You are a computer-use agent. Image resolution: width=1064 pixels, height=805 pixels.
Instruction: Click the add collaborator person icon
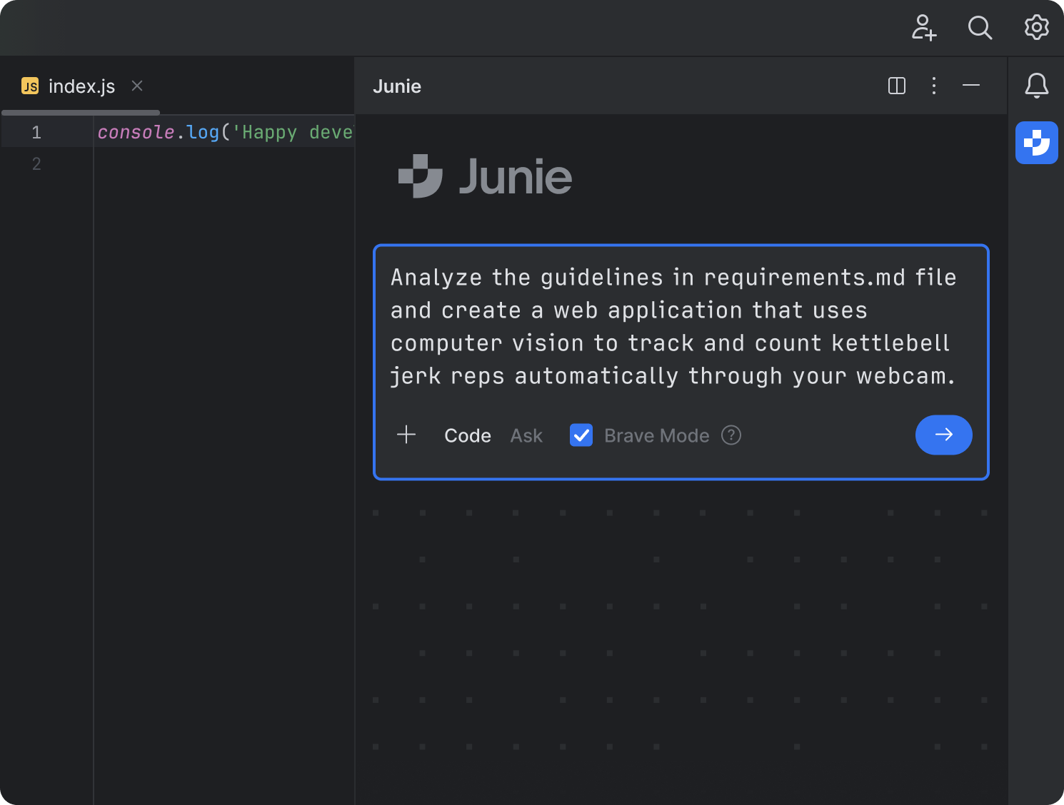(x=924, y=29)
